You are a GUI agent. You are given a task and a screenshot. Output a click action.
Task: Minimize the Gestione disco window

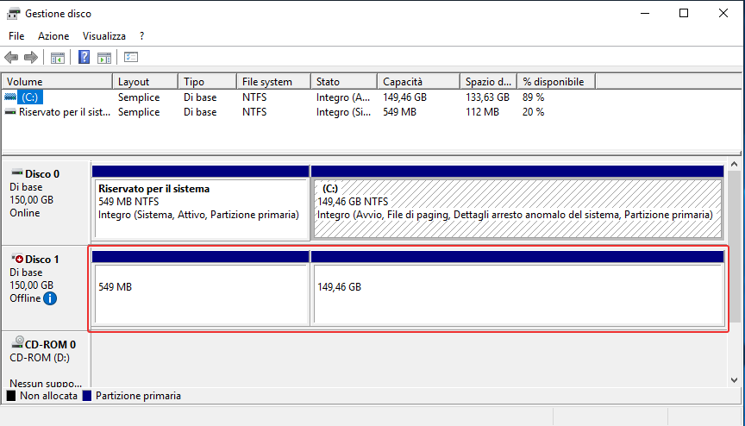pos(645,13)
